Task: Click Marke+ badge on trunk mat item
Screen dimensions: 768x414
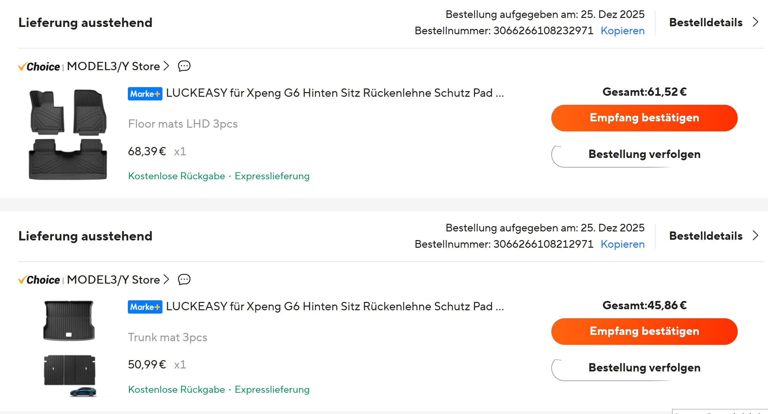Action: point(145,307)
